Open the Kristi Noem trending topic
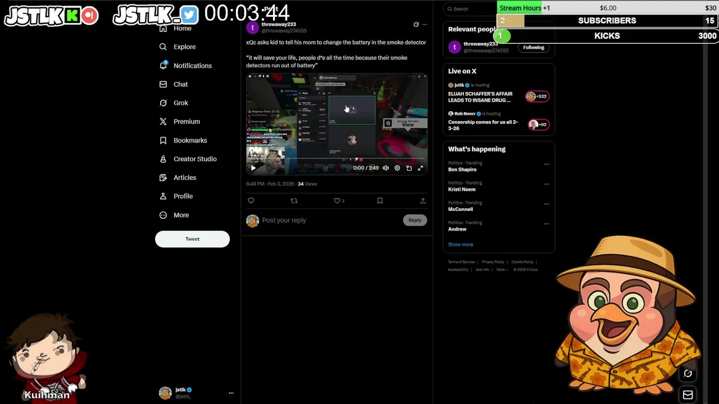Viewport: 719px width, 404px height. tap(462, 190)
